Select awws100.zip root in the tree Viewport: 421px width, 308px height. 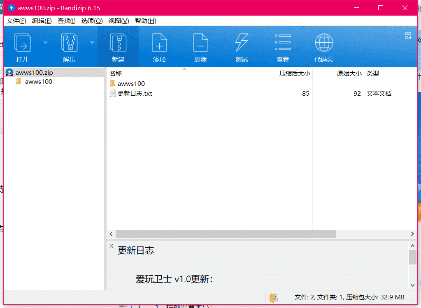[54, 72]
